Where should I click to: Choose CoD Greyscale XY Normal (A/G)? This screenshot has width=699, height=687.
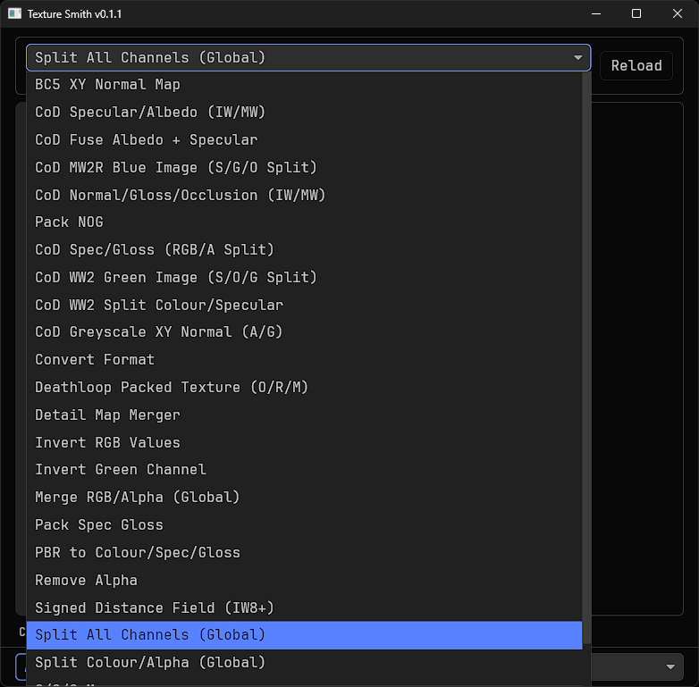click(305, 332)
